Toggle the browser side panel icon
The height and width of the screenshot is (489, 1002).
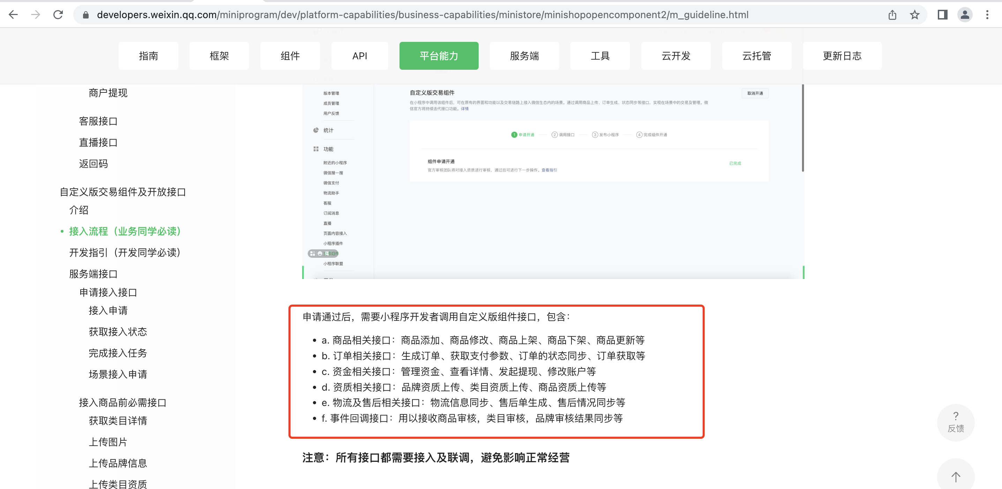click(x=942, y=15)
